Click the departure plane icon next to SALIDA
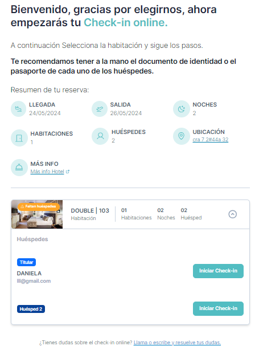Viewport: 255px width, 354px height. pos(100,109)
